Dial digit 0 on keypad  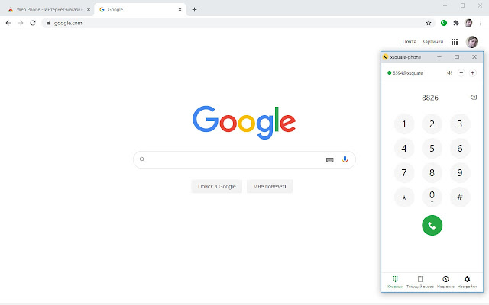coord(432,197)
